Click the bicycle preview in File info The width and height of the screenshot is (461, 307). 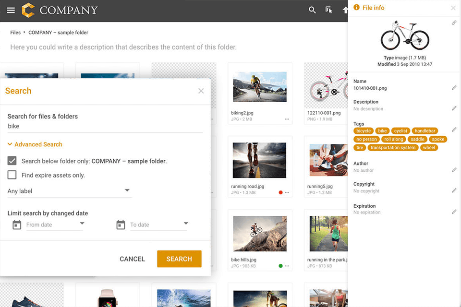pos(405,35)
